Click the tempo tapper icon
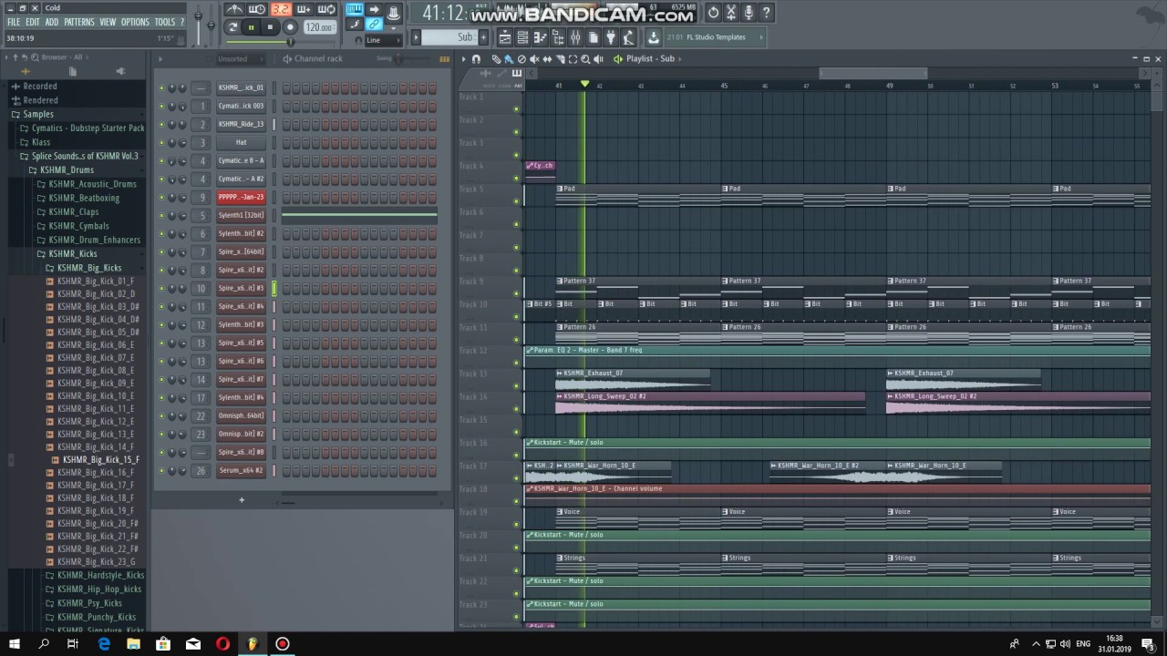This screenshot has height=656, width=1167. coord(629,37)
